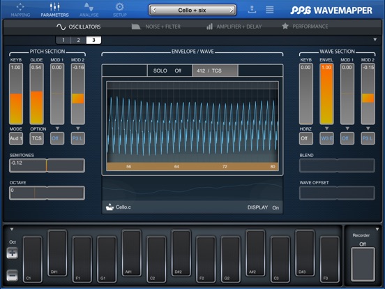Click the Mode Aud 1 button
Screen dimensions: 385x289
[16, 138]
